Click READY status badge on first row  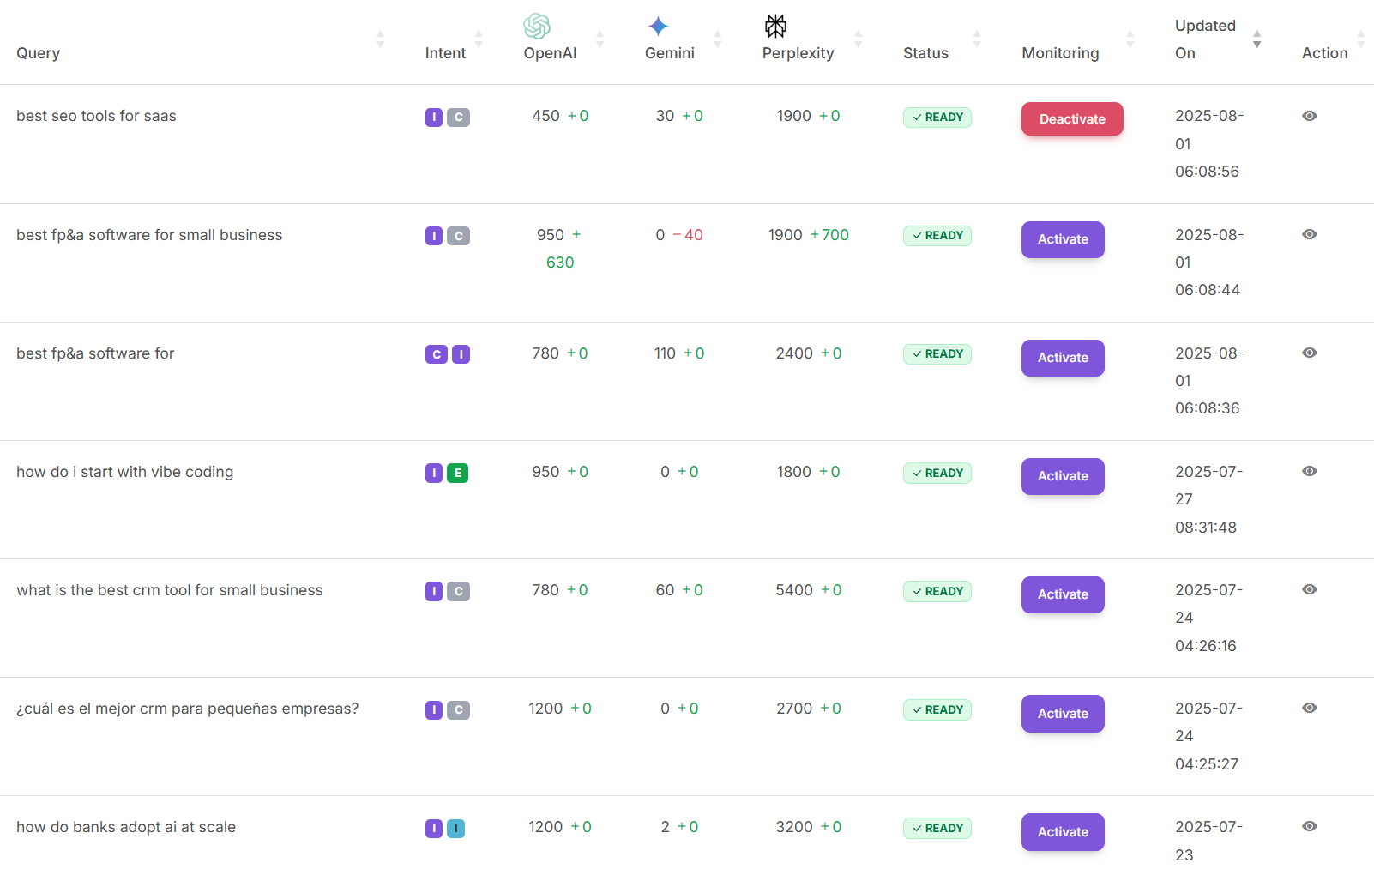click(x=937, y=118)
